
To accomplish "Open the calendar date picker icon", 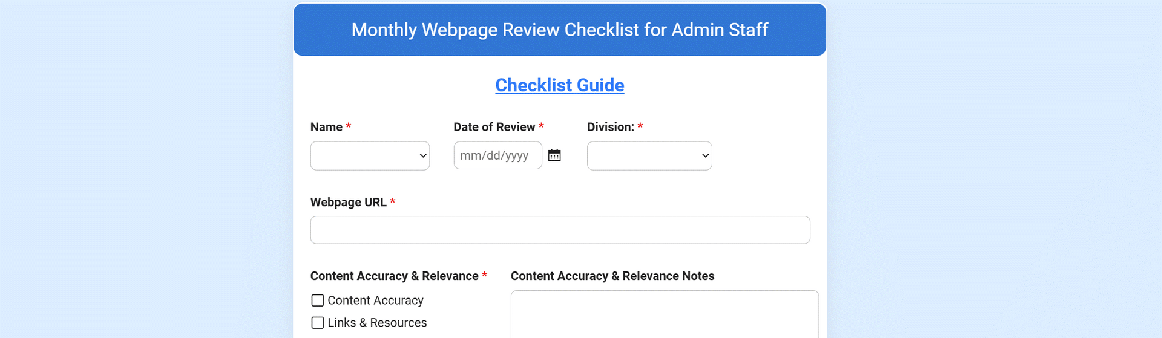I will pyautogui.click(x=554, y=155).
